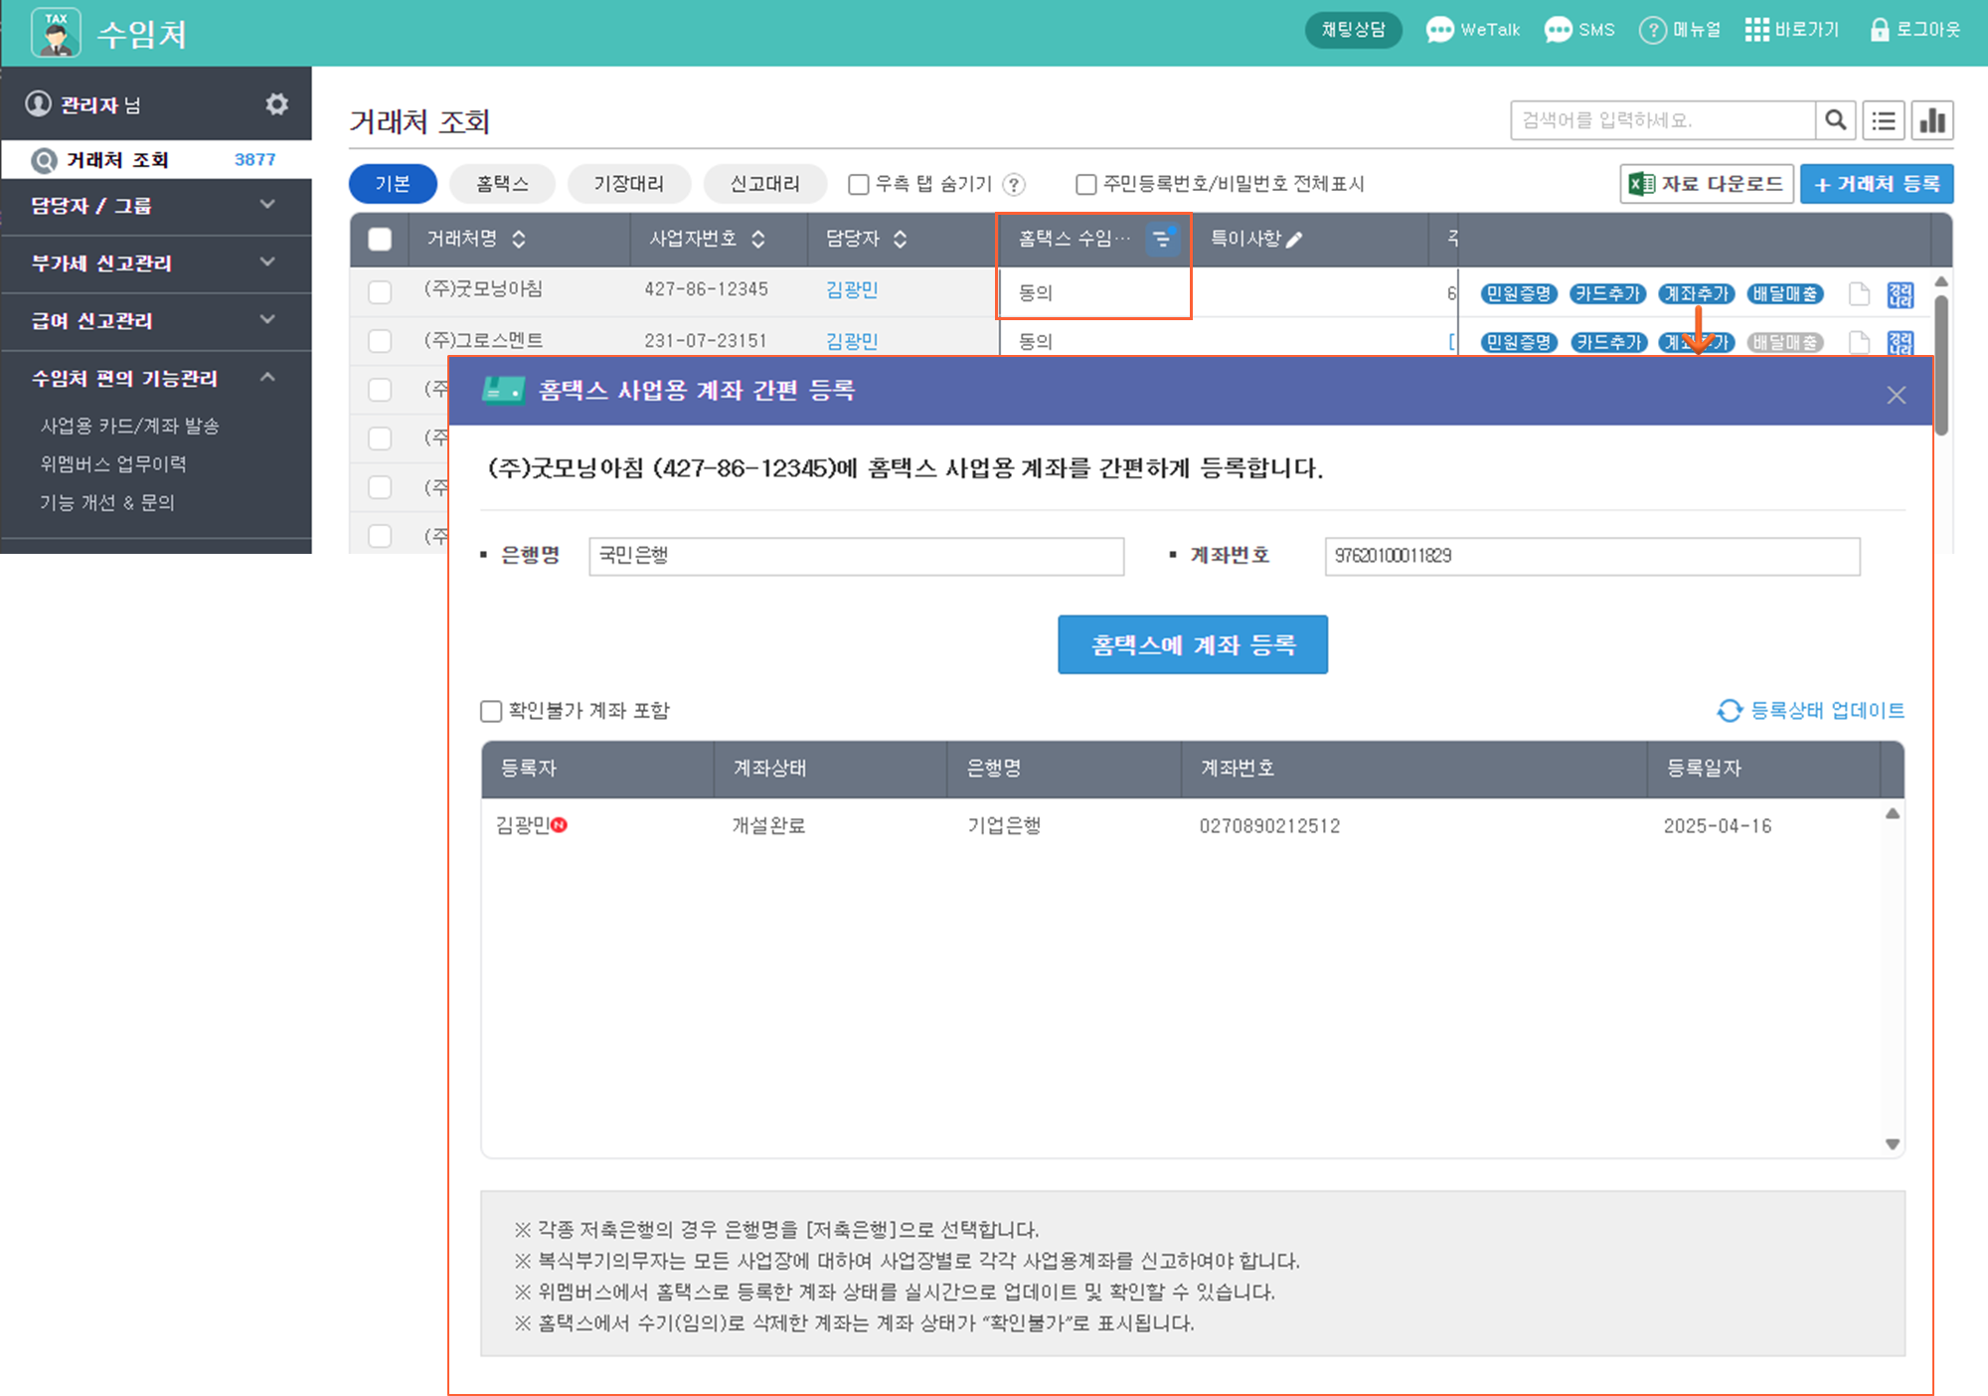Click main table vertical scrollbar thumb
The width and height of the screenshot is (1988, 1396).
pos(1941,363)
